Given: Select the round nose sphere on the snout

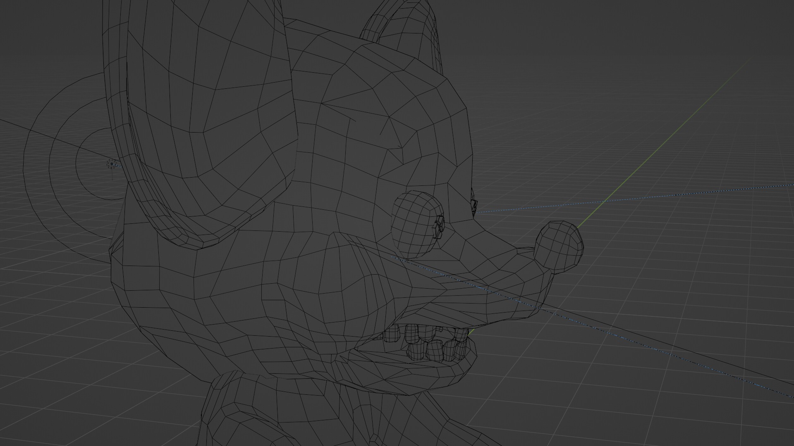Looking at the screenshot, I should tap(560, 247).
